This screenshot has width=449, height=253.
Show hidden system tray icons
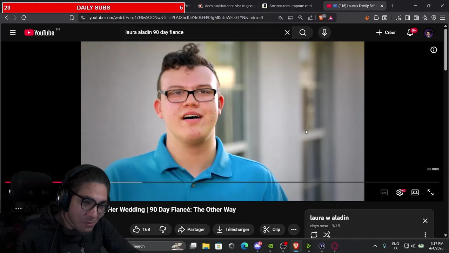coord(375,246)
